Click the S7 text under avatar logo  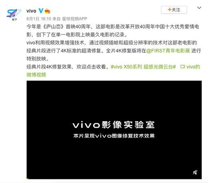[14, 20]
